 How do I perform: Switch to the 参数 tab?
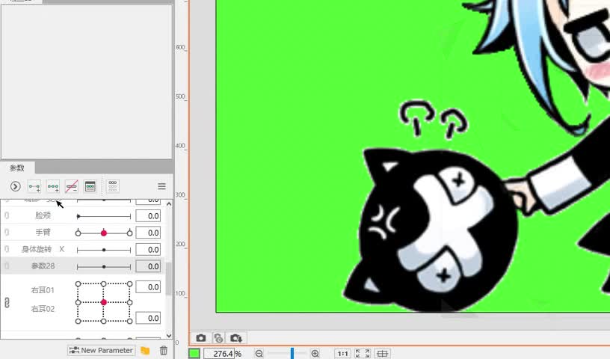click(x=17, y=168)
